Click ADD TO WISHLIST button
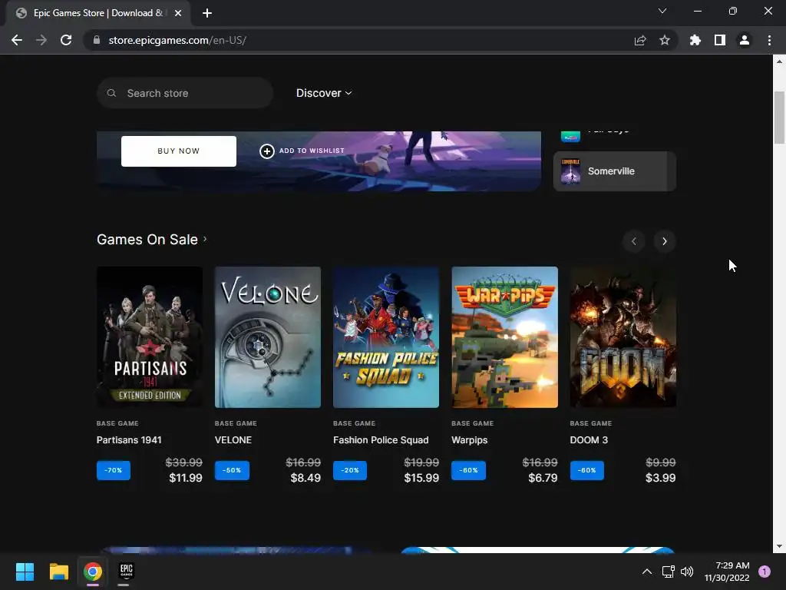 (302, 151)
